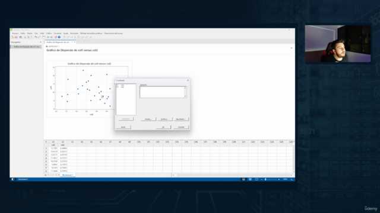
Task: Click the Find and replace toolbar icon
Action: (x=52, y=37)
